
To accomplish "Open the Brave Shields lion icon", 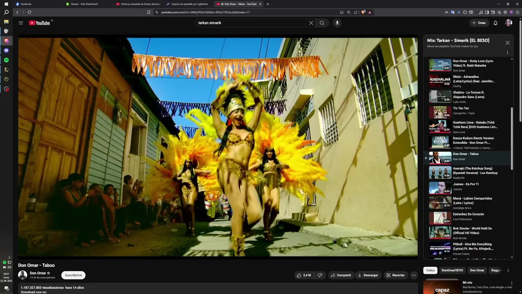I will point(363,12).
